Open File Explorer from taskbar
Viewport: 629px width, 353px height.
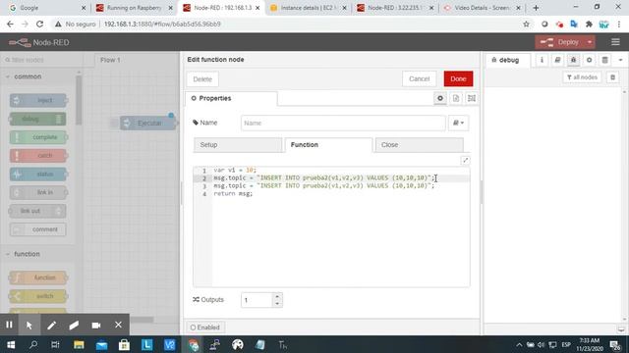[79, 344]
